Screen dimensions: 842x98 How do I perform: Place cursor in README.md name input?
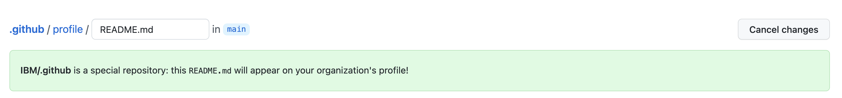click(150, 29)
